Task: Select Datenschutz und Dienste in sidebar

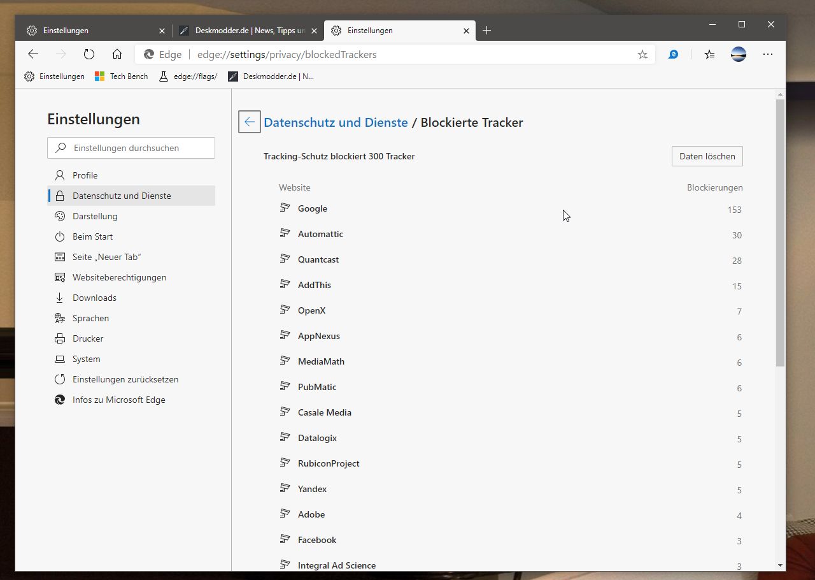Action: [x=131, y=196]
